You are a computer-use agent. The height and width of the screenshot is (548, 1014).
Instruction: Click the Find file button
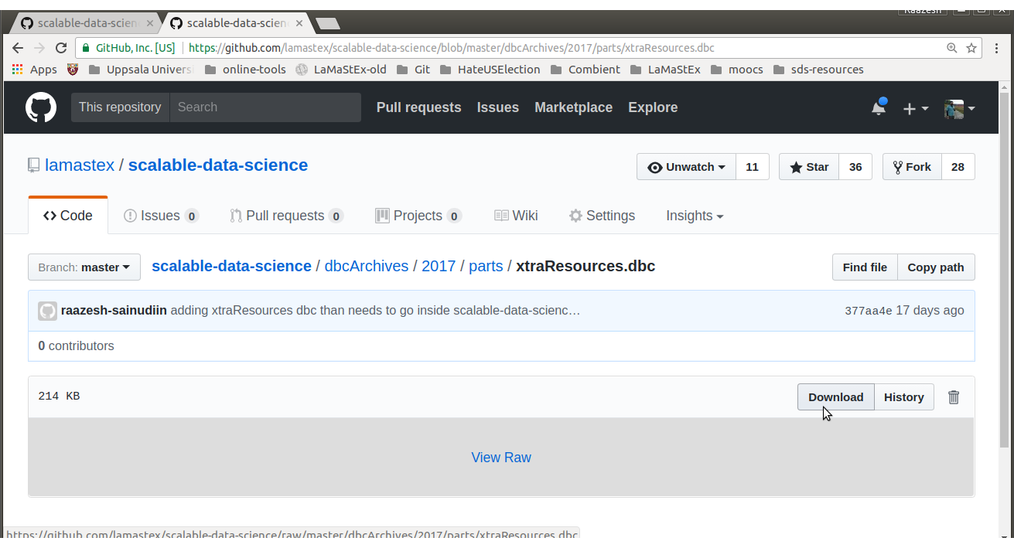[865, 267]
